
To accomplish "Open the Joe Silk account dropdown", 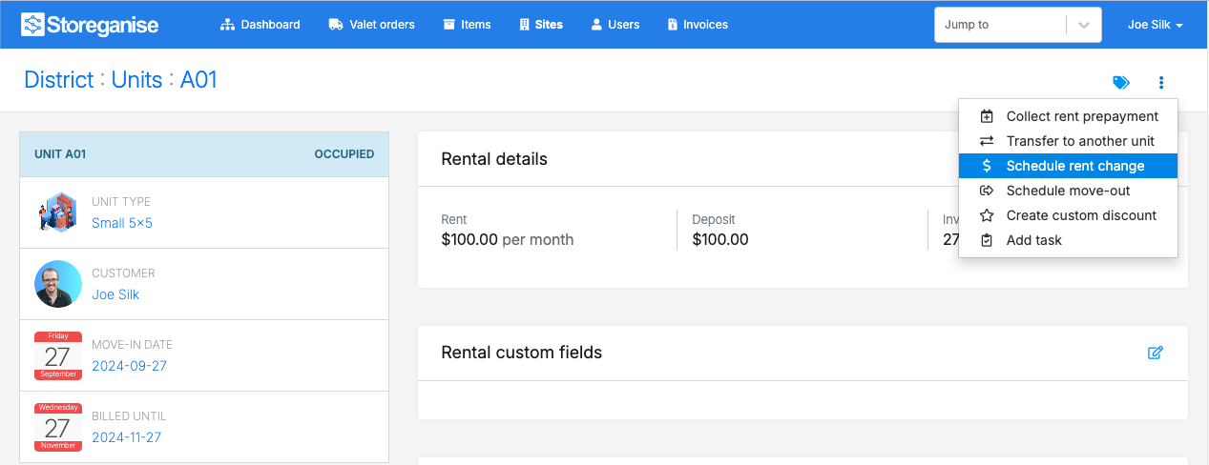I will click(1155, 25).
